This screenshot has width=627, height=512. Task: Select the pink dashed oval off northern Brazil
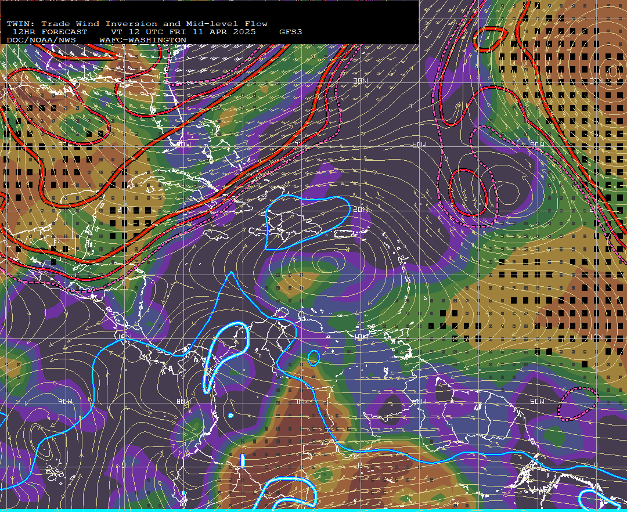pyautogui.click(x=578, y=403)
